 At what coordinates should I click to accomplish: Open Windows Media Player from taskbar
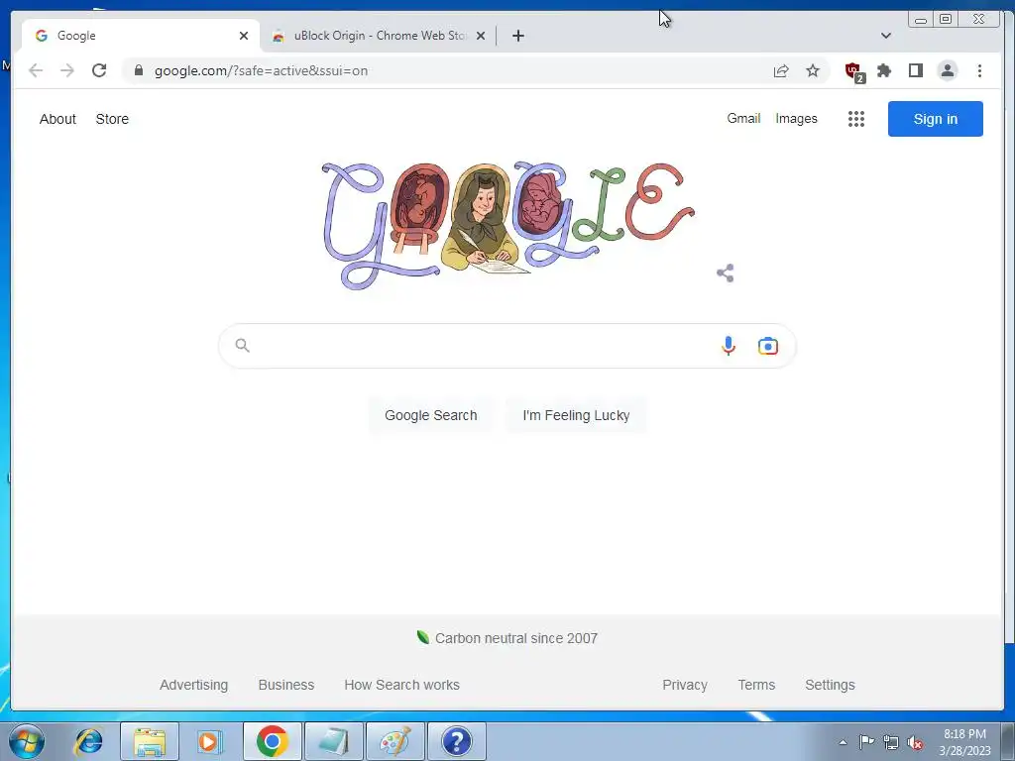coord(210,741)
